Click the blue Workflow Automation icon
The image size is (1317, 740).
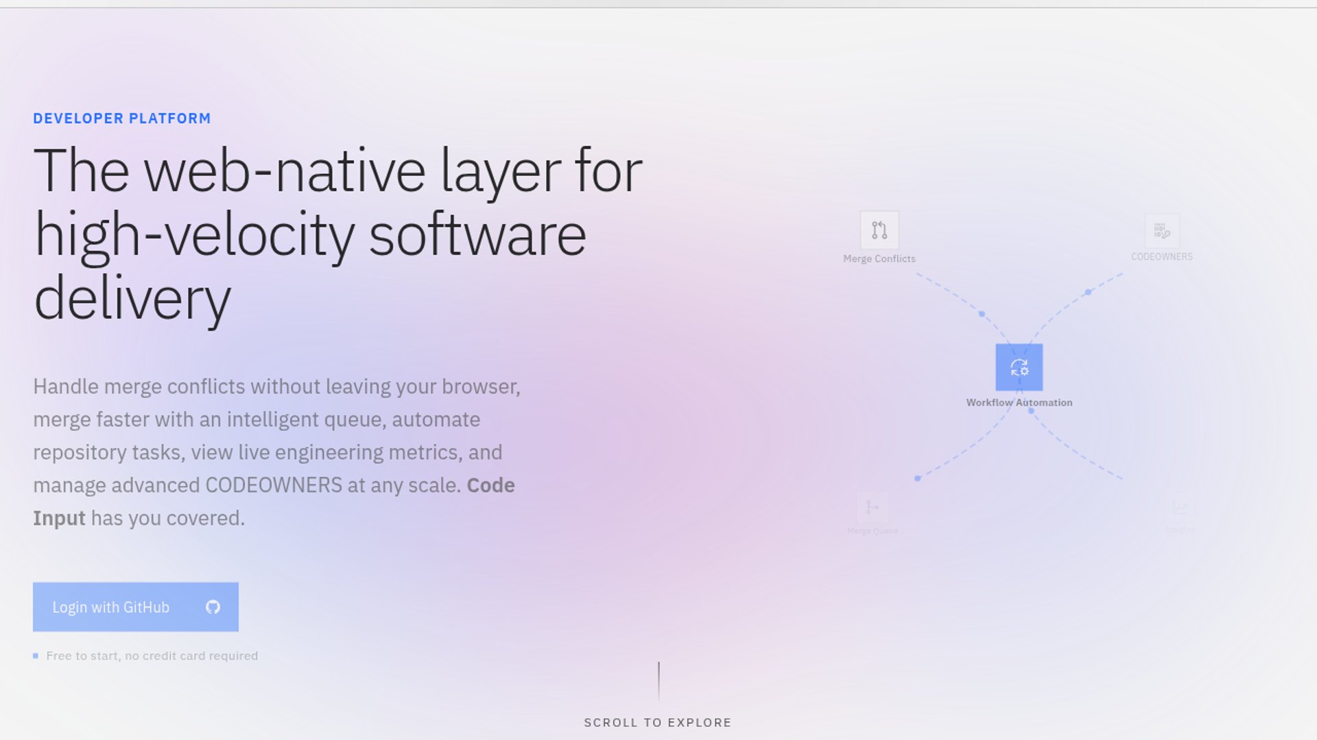click(x=1019, y=367)
